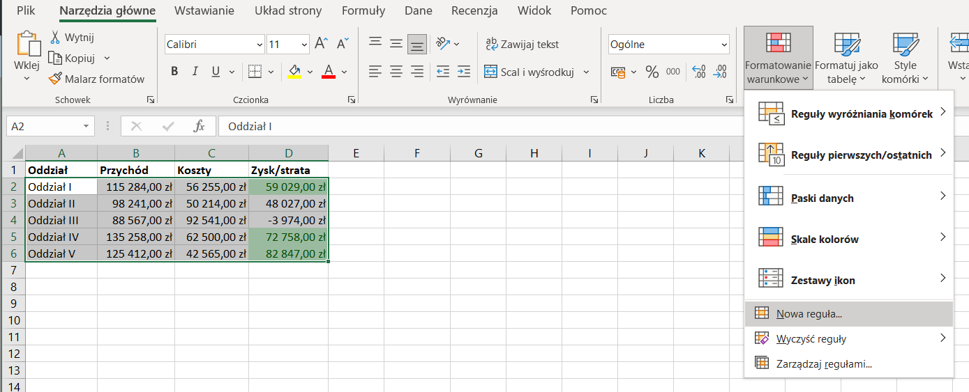This screenshot has height=392, width=969.
Task: Open Scal i wyśrodkuj dropdown arrow
Action: pos(586,72)
